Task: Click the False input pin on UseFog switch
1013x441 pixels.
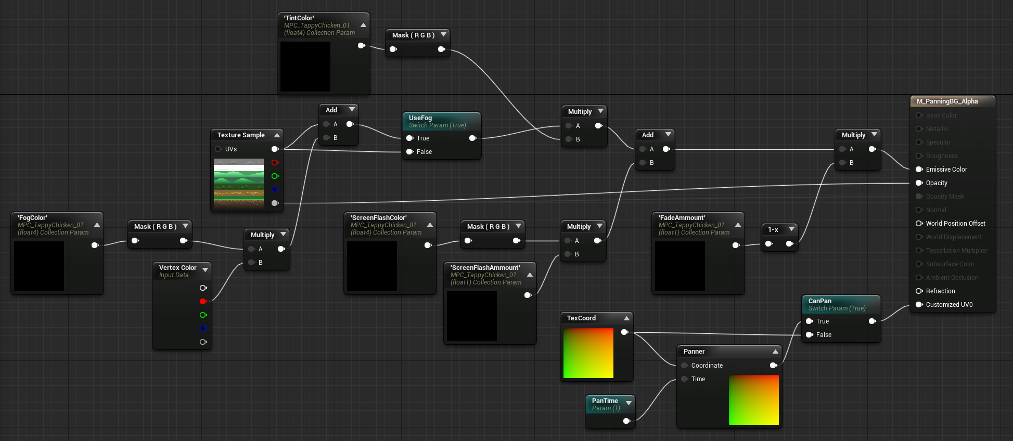Action: pos(409,152)
